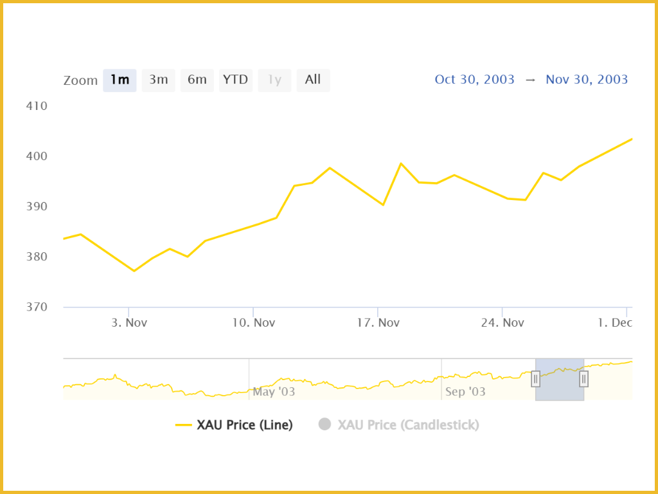Show All data range
The image size is (658, 494).
(313, 80)
